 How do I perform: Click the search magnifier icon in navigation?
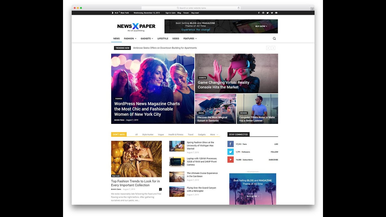(274, 39)
